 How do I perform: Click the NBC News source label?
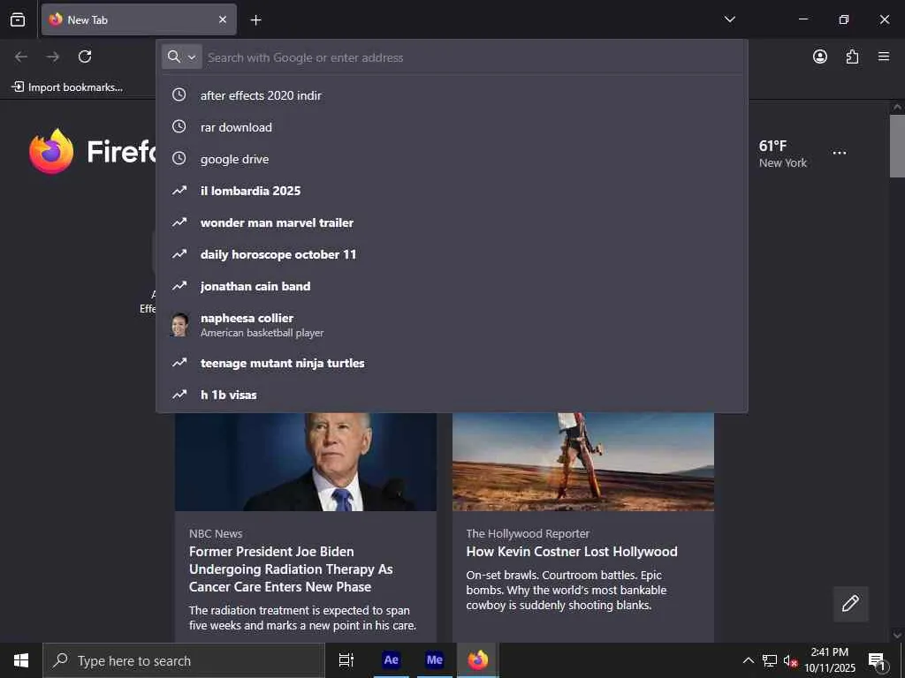[x=216, y=534]
